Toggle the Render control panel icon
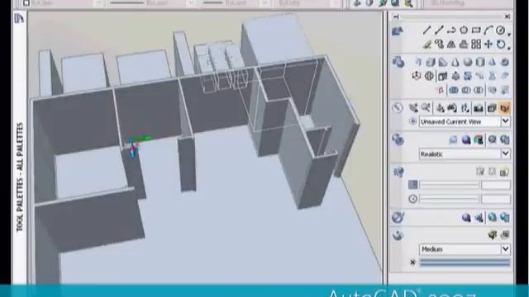Image resolution: width=529 pixels, height=297 pixels. coord(398,235)
